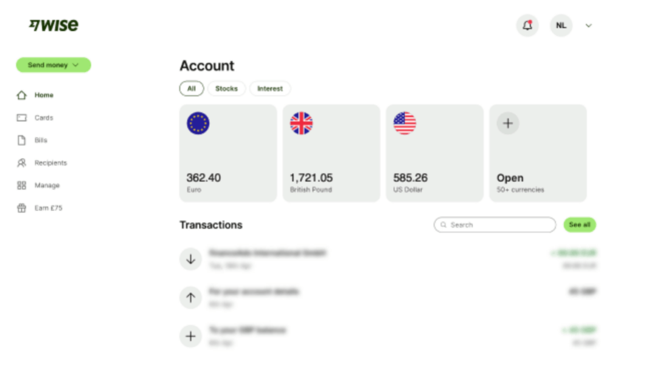The height and width of the screenshot is (366, 657).
Task: Click the Recipients person icon
Action: pyautogui.click(x=22, y=163)
